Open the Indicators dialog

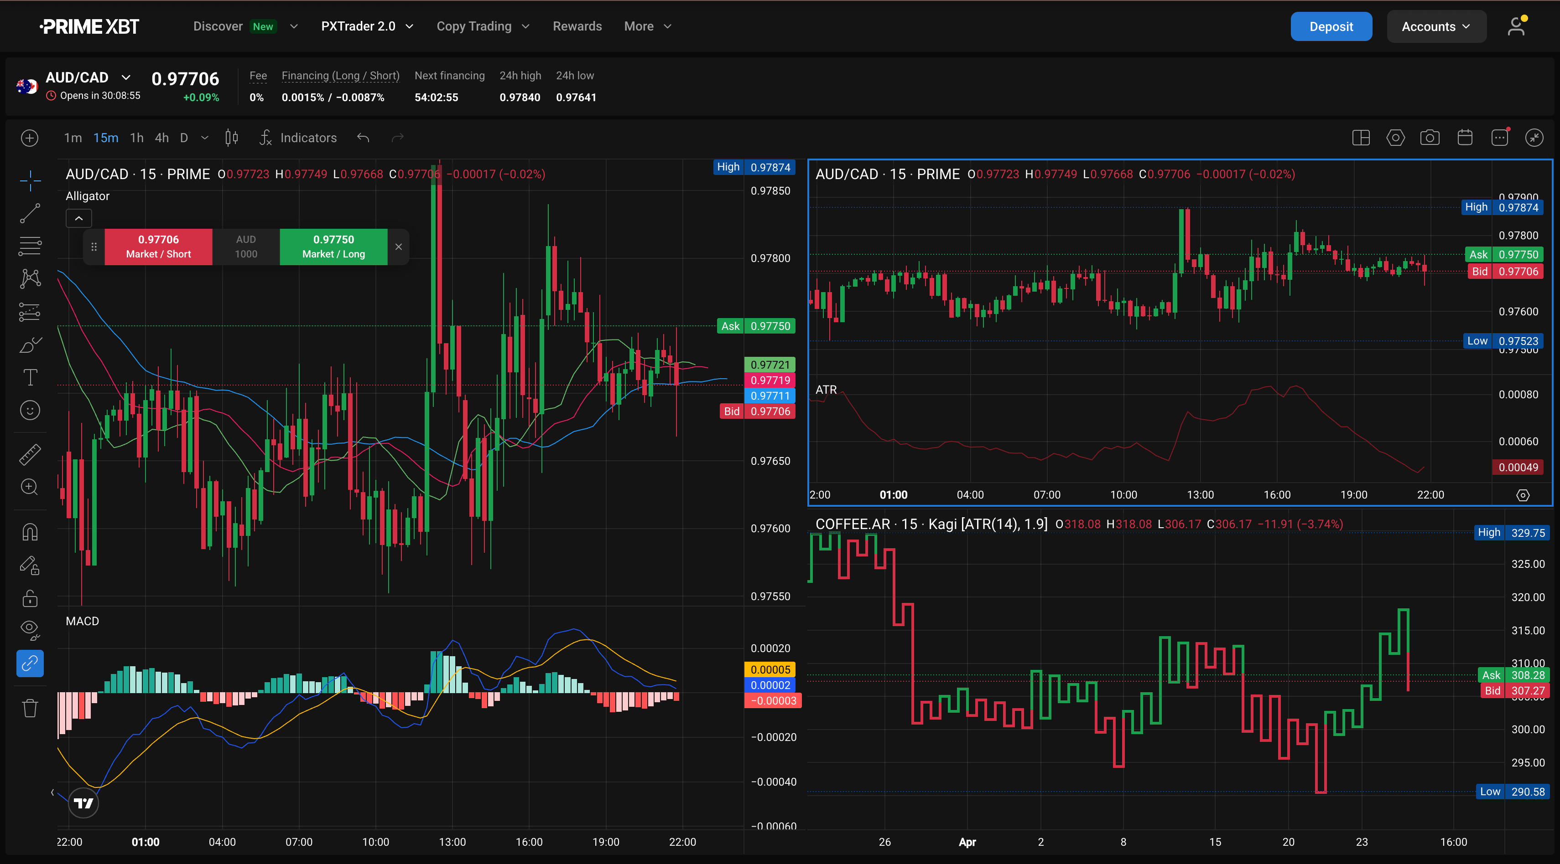298,138
